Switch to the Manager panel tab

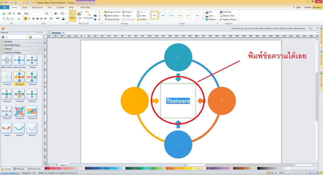(19, 169)
